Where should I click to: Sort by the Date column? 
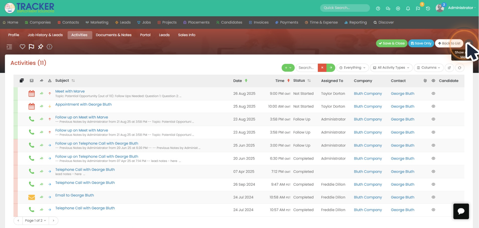pos(240,81)
